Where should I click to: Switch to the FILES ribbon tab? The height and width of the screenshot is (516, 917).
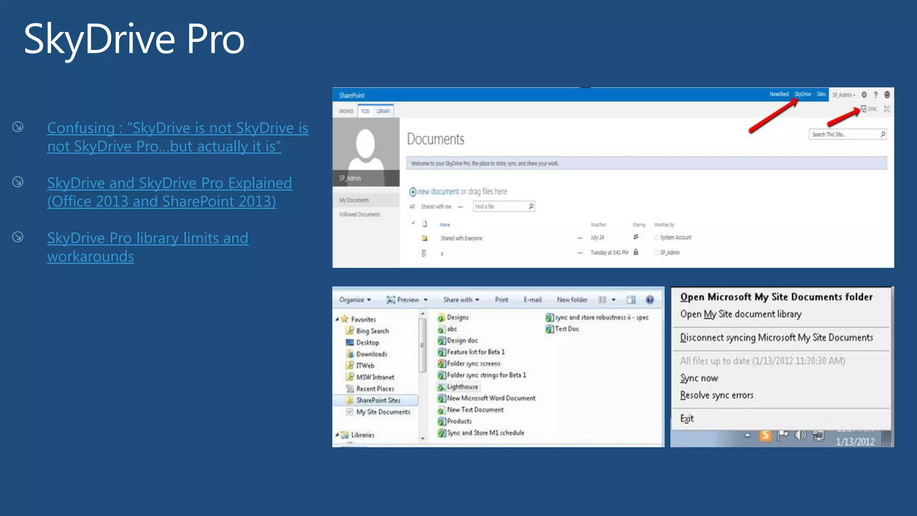(x=365, y=111)
